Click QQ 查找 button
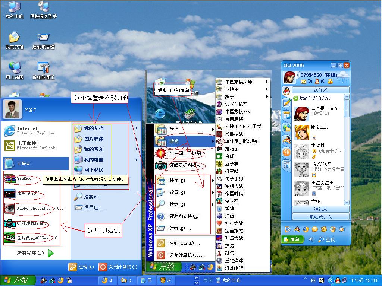The height and width of the screenshot is (286, 382). point(327,239)
